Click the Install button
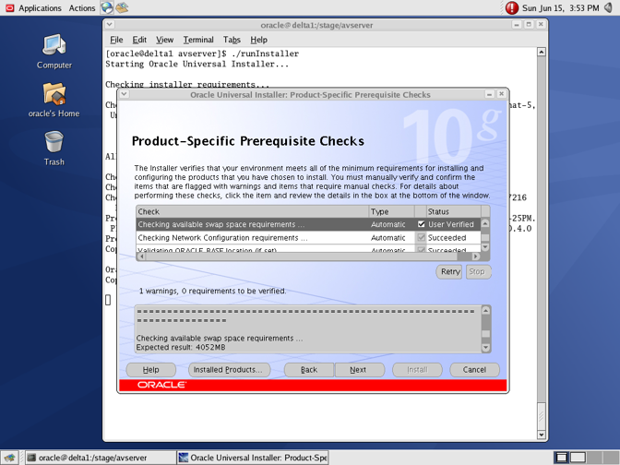620x465 pixels. pos(417,370)
